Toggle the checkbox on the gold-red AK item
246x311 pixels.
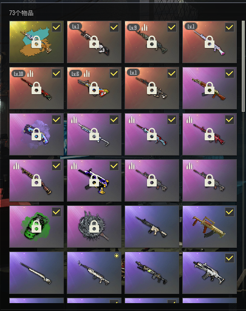tap(230, 73)
